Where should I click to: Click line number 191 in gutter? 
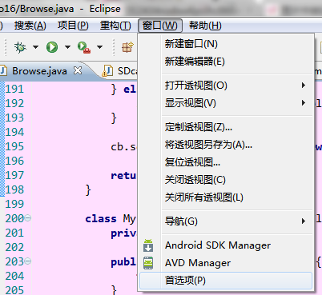14,89
